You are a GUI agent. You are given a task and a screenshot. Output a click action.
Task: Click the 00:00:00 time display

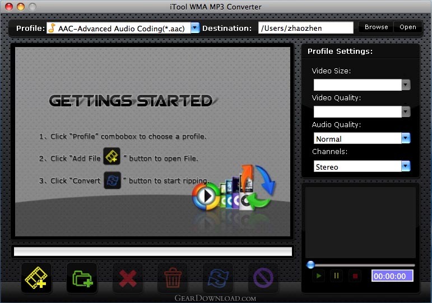392,276
